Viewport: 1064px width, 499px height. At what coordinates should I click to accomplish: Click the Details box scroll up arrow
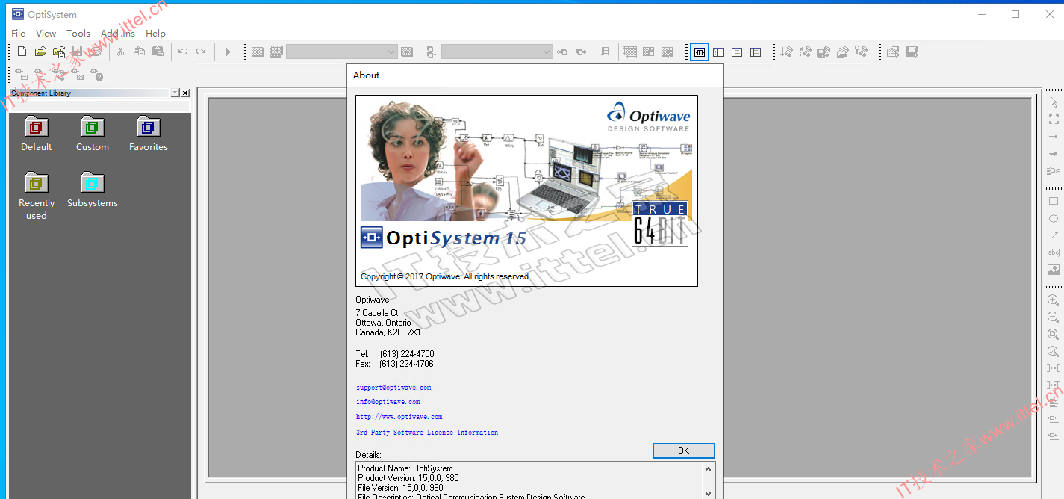[708, 469]
